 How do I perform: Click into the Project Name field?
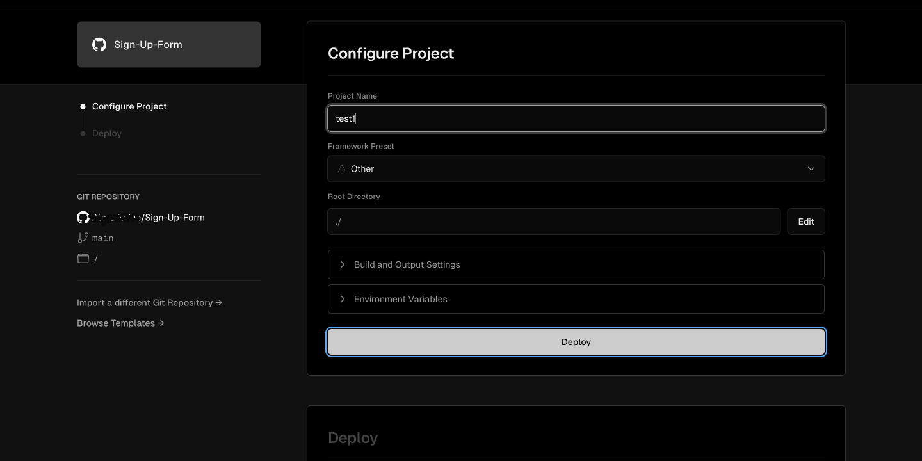(x=576, y=118)
